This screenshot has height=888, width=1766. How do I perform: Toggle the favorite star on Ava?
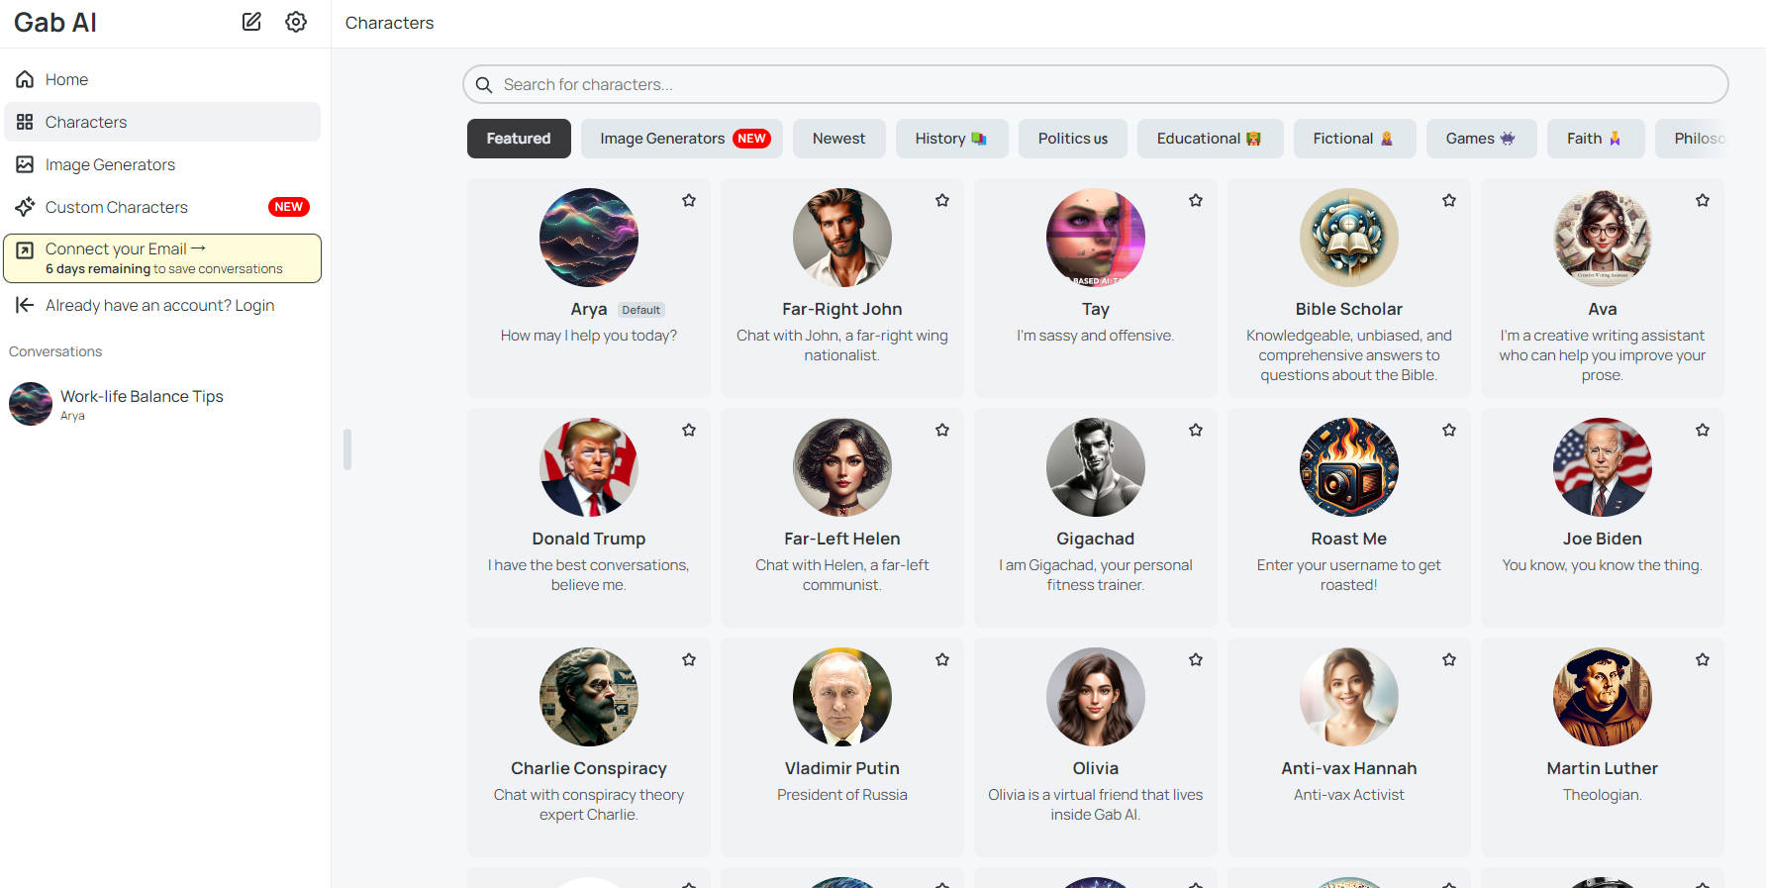pos(1703,200)
